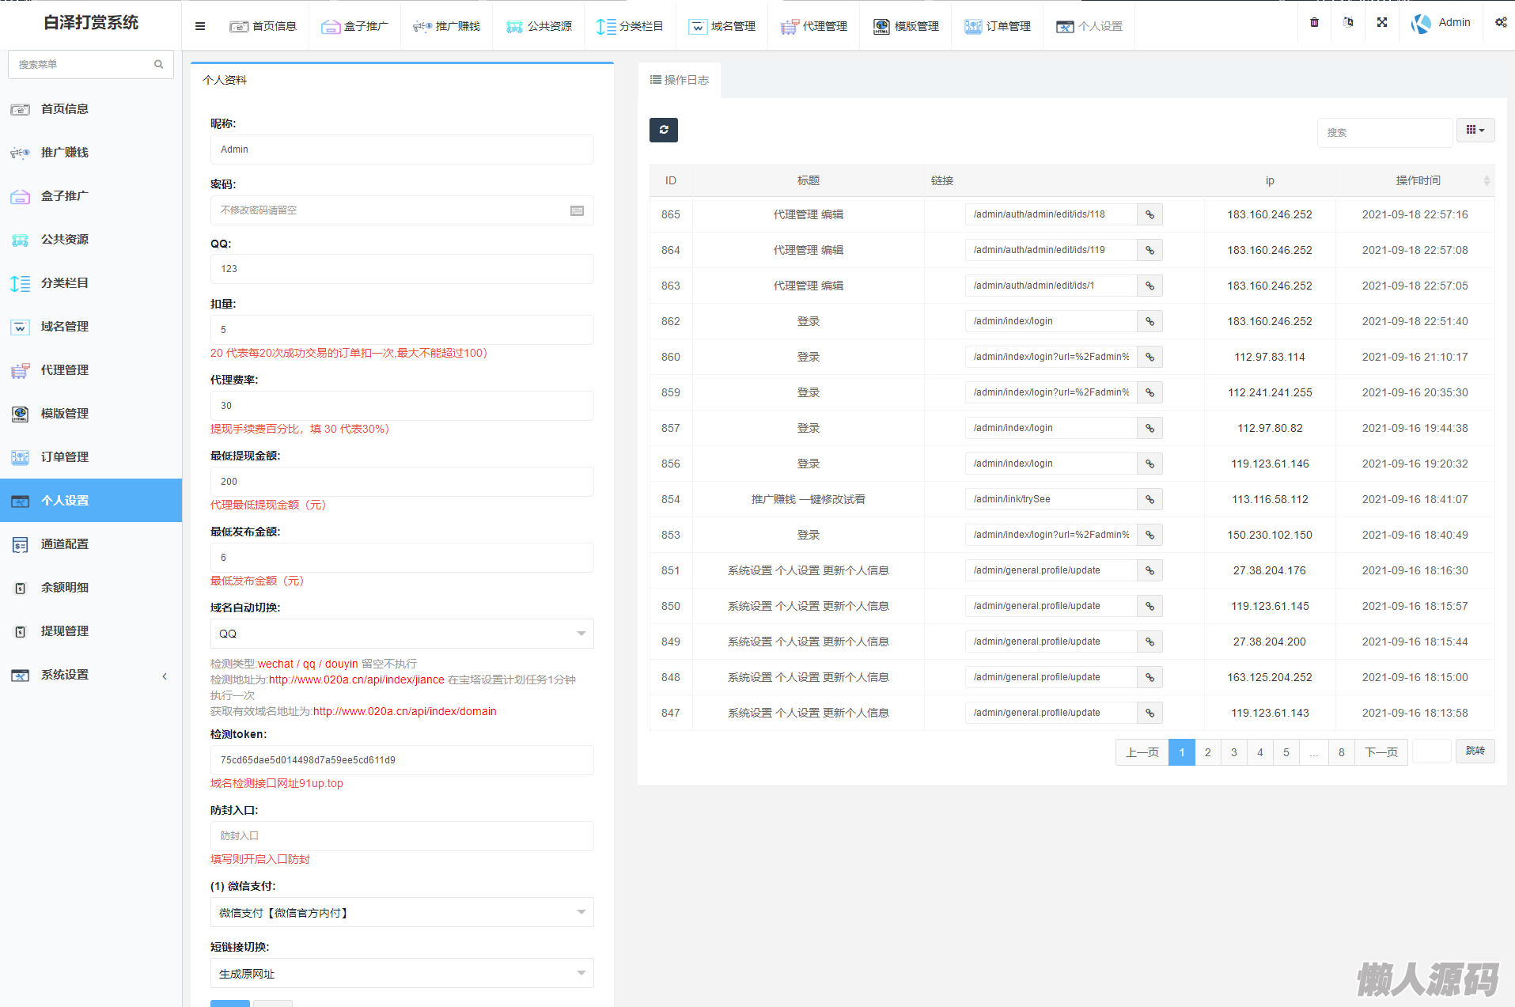Click the 跳转 page jump button

tap(1475, 751)
